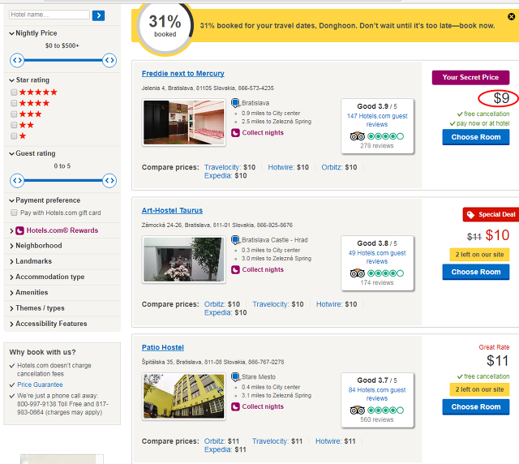Viewport: 519px width, 464px height.
Task: Enable Pay with Hotels.com gift card
Action: coord(14,213)
